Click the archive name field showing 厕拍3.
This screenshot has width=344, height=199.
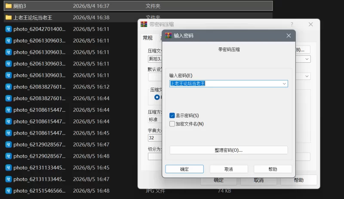coord(155,59)
